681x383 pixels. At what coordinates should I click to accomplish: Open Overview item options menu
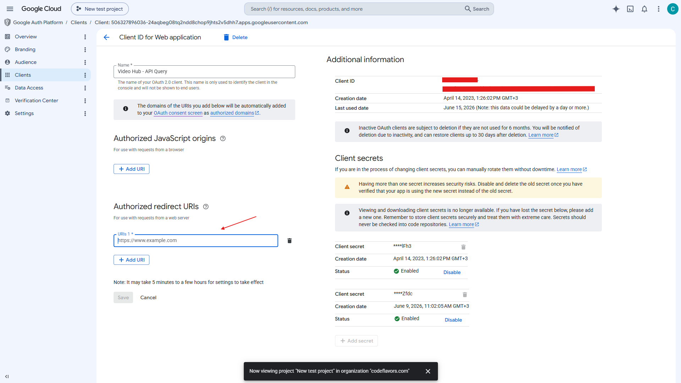pyautogui.click(x=85, y=37)
